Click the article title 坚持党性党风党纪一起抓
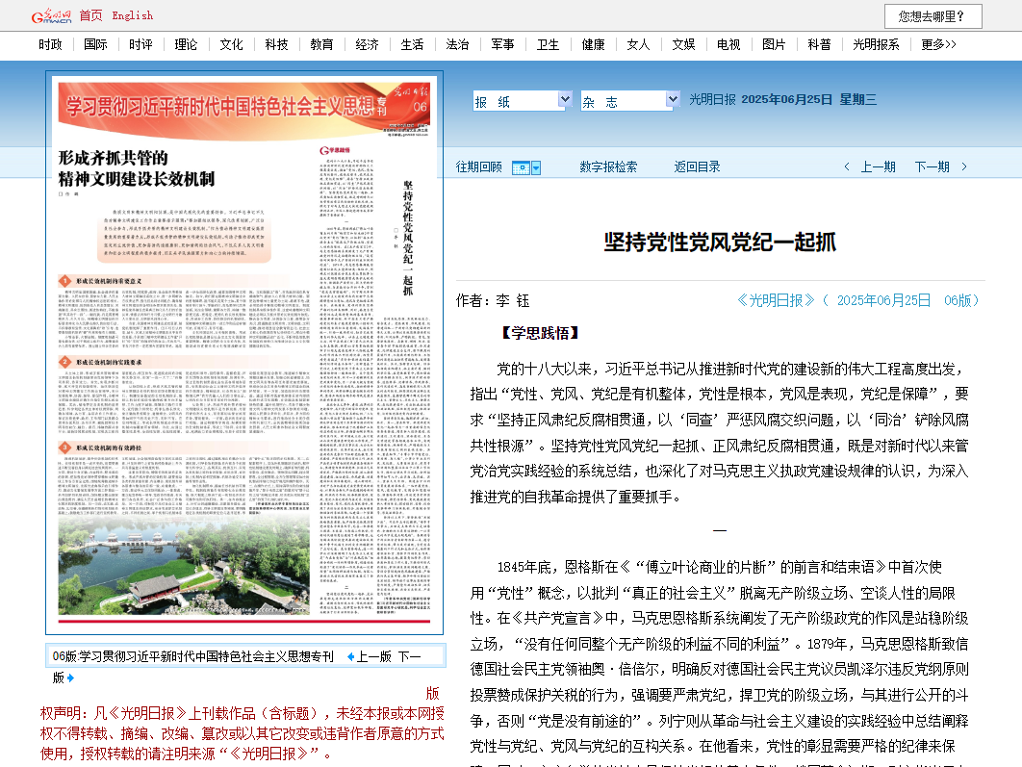Screen dimensions: 1022x767 pos(720,242)
